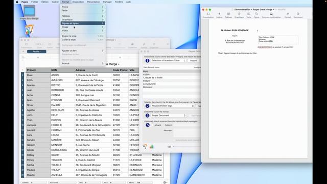Select Figures et lignes menu item
Screen dimensions: 327x184
click(83, 23)
